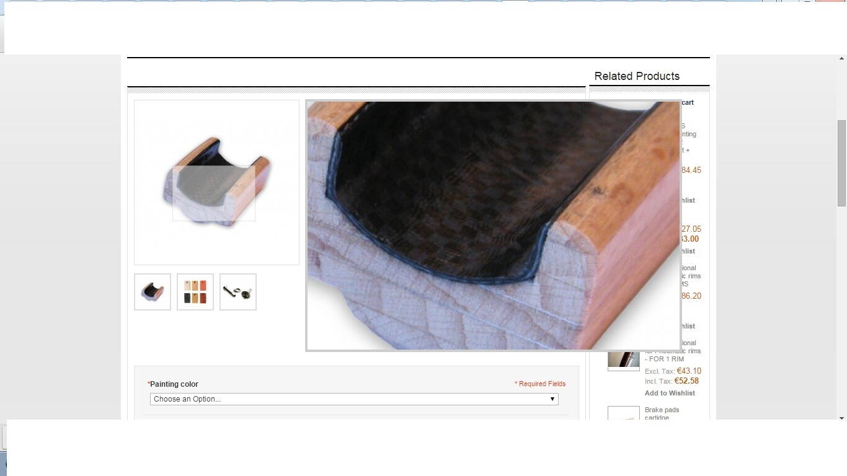This screenshot has height=476, width=847.
Task: View the bolt and hardware thumbnail
Action: [x=238, y=292]
